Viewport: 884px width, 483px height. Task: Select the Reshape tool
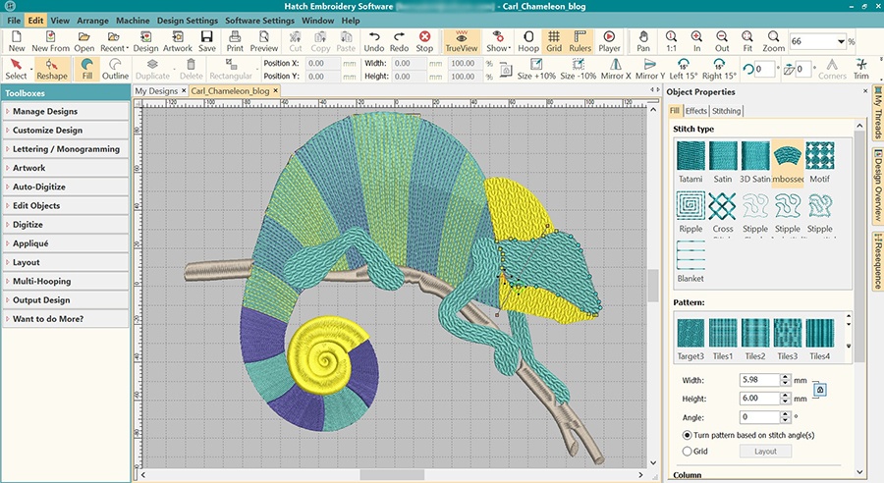pos(51,68)
